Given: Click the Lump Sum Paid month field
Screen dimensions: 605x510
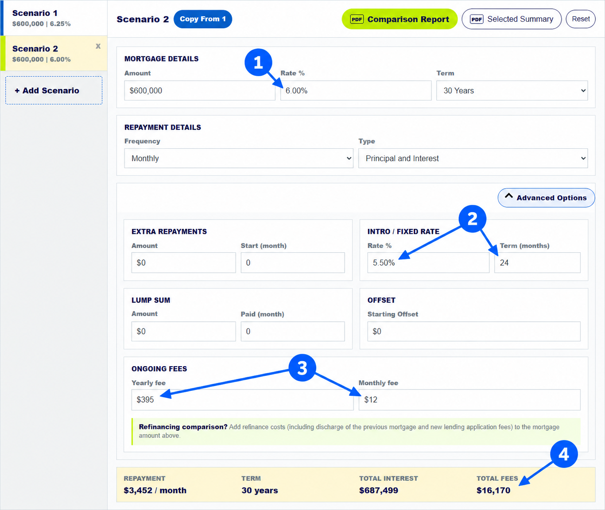Looking at the screenshot, I should [x=293, y=332].
